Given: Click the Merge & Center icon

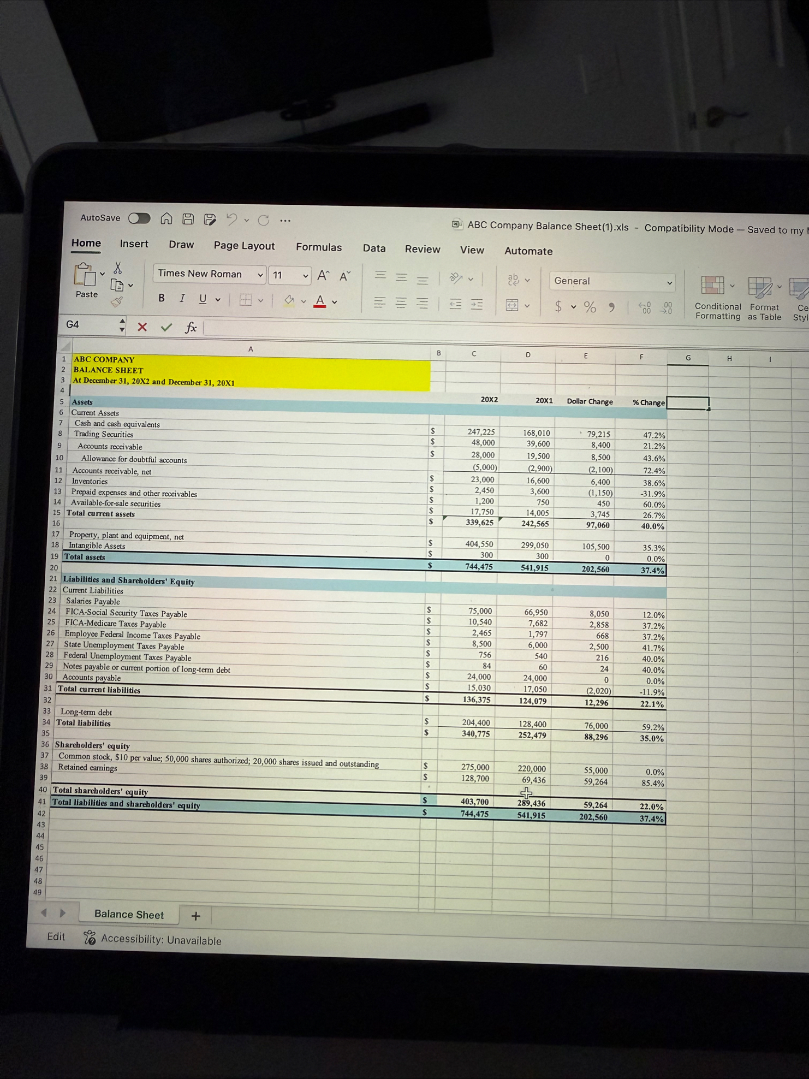Looking at the screenshot, I should pos(512,305).
